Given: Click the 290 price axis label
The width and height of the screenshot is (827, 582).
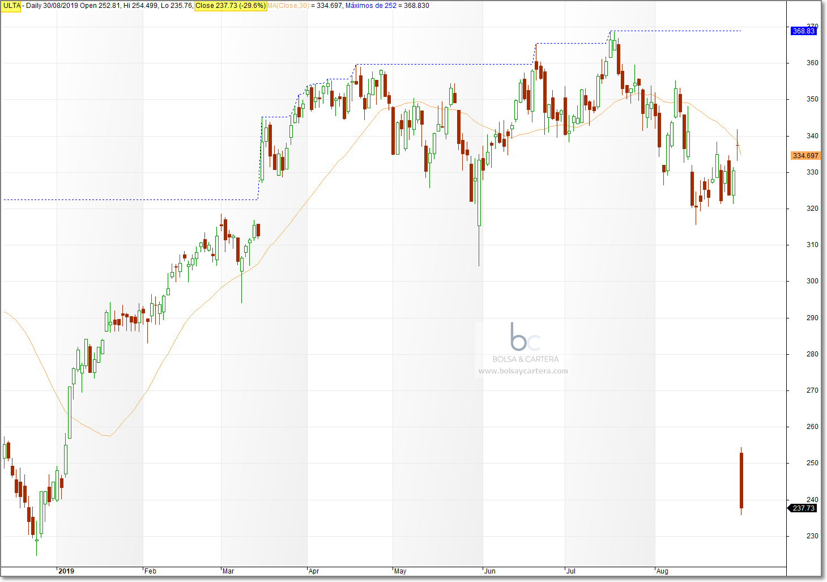Looking at the screenshot, I should tap(812, 318).
